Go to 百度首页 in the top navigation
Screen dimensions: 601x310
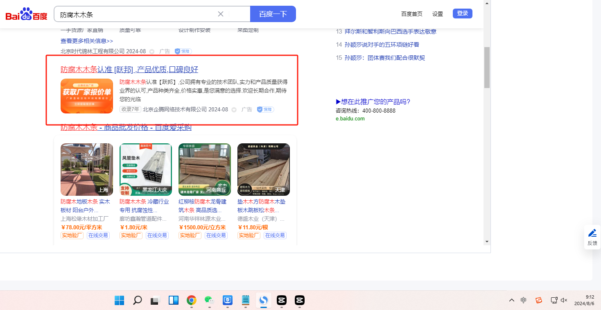[411, 14]
